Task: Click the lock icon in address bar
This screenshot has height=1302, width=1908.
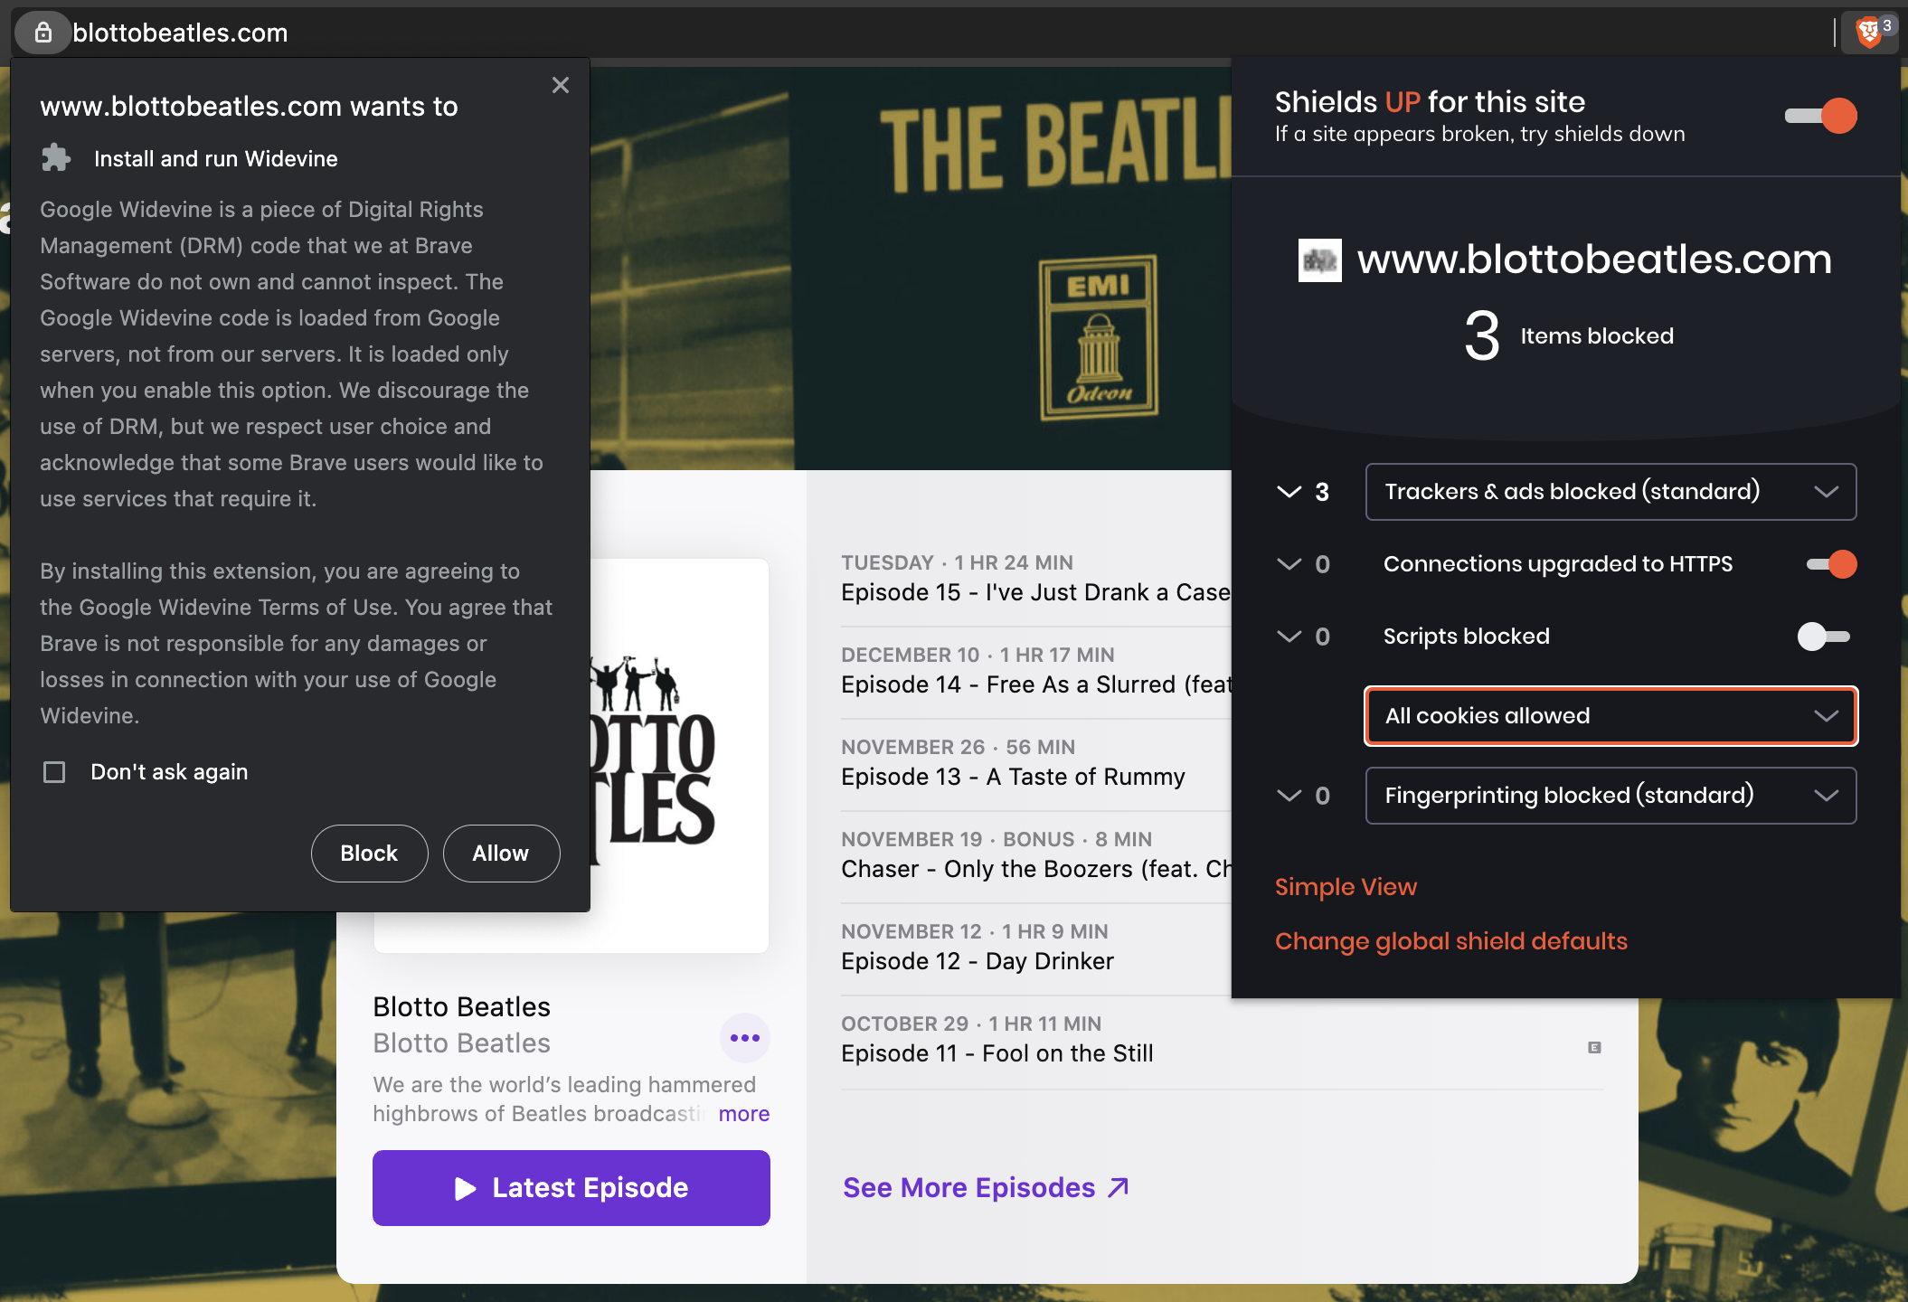Action: pos(43,33)
